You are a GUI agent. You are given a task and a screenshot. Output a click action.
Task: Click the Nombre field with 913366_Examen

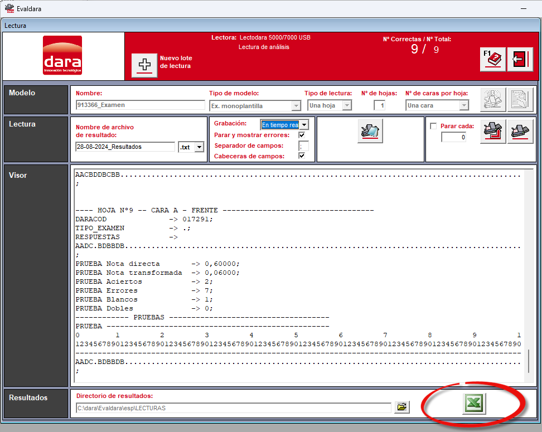coord(141,105)
